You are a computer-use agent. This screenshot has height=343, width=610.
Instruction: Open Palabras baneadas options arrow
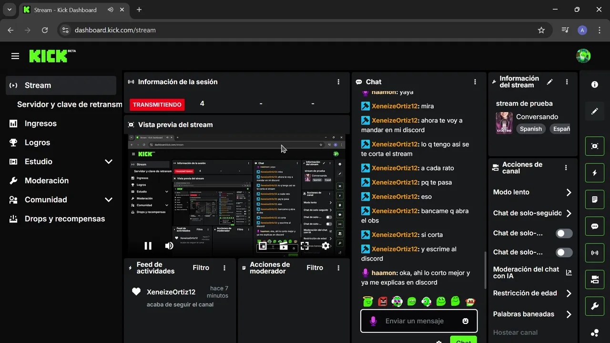click(569, 314)
